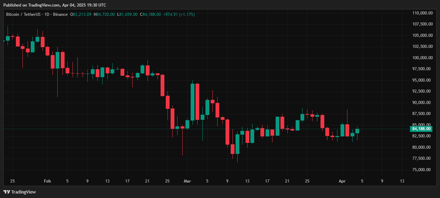Click the TradingView wordmark text at the bottom
Screen dimensions: 440x198
tap(23, 192)
